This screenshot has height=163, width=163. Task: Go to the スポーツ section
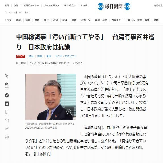point(86,20)
